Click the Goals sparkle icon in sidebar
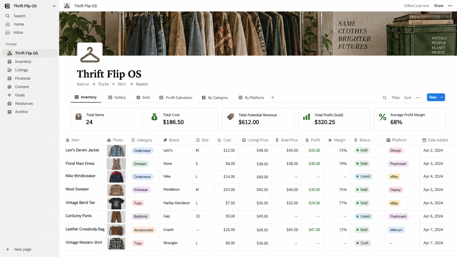This screenshot has height=257, width=457. (x=10, y=95)
